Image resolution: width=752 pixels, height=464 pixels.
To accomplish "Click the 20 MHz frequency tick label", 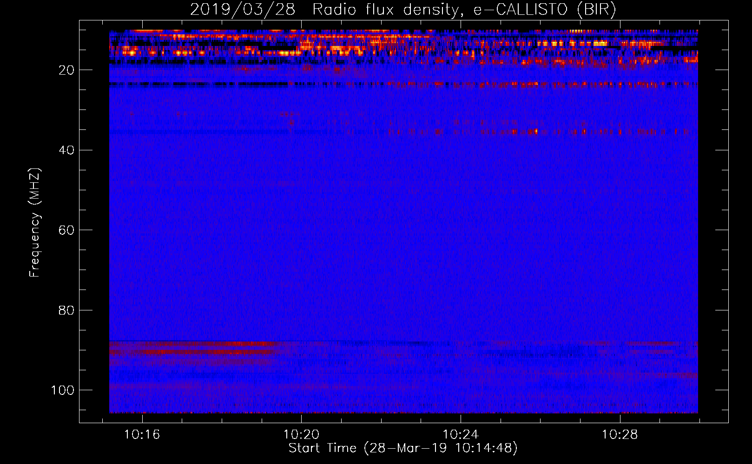I will point(66,70).
